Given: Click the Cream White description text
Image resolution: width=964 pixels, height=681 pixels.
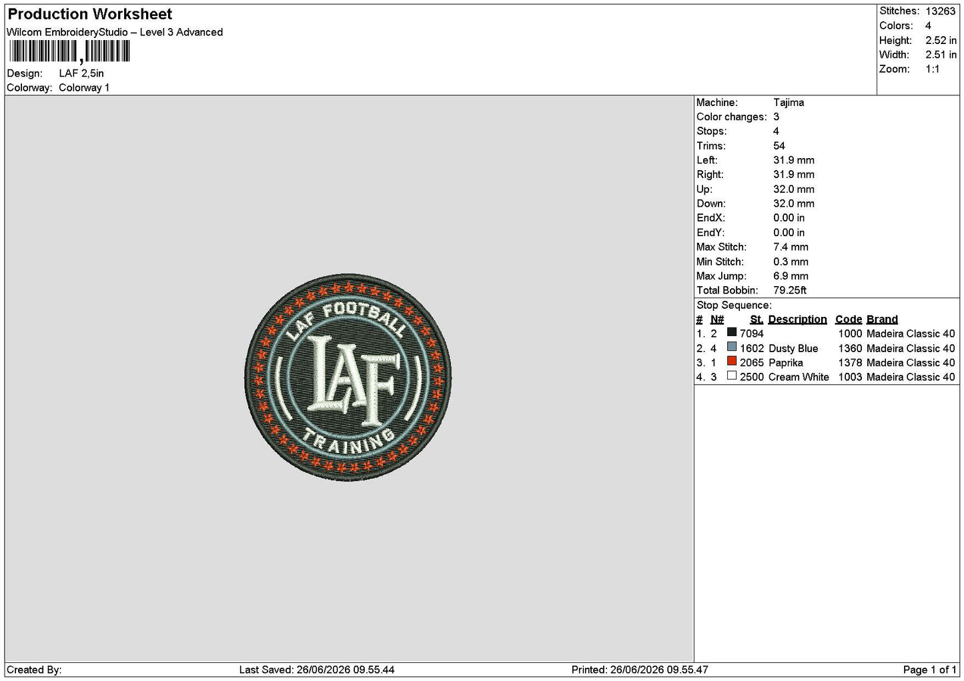Looking at the screenshot, I should click(x=799, y=377).
